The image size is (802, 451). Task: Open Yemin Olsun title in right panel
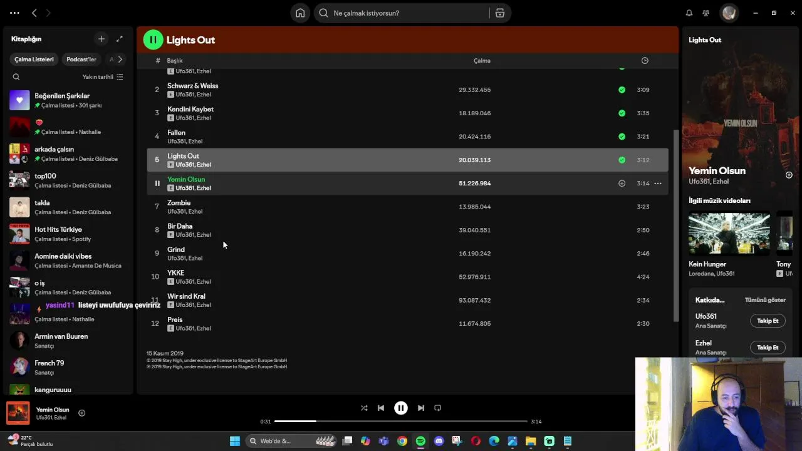717,170
